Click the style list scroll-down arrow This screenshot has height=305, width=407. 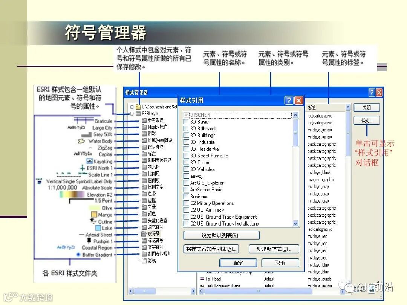pyautogui.click(x=295, y=223)
